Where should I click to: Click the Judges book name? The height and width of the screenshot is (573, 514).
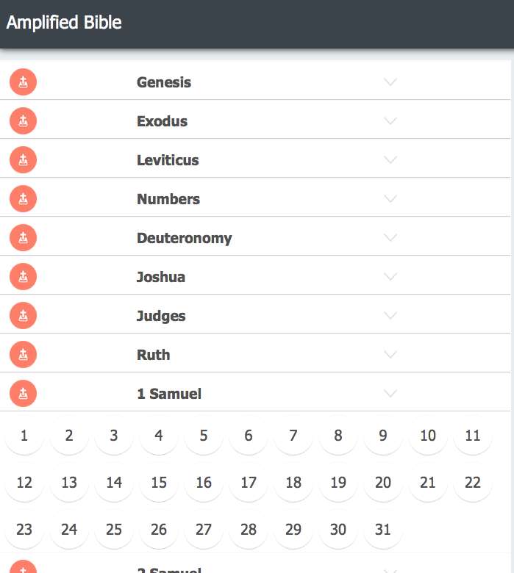(161, 316)
